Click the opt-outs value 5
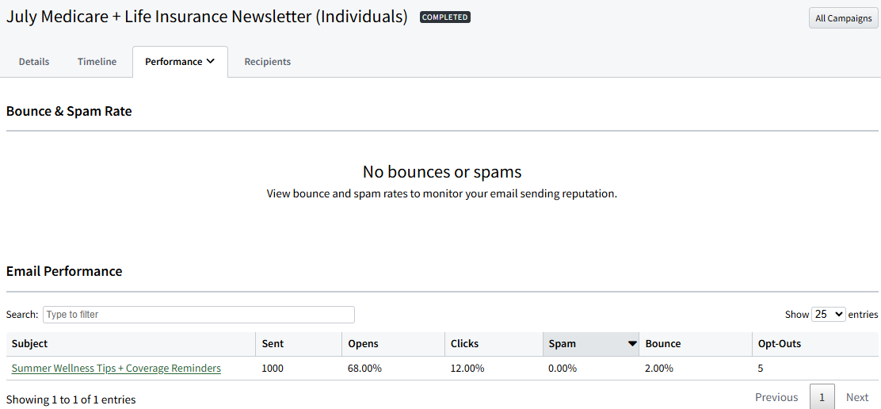This screenshot has width=881, height=409. coord(761,369)
